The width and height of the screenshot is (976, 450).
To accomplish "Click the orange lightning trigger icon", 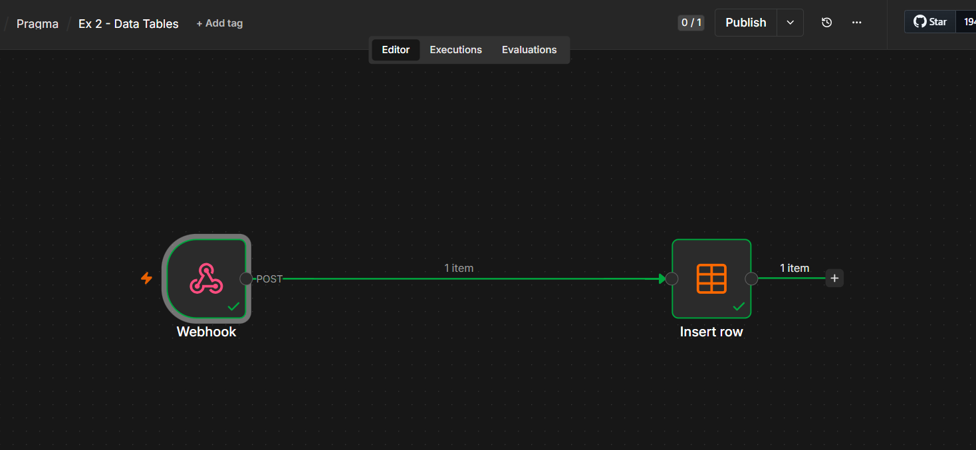I will (146, 278).
